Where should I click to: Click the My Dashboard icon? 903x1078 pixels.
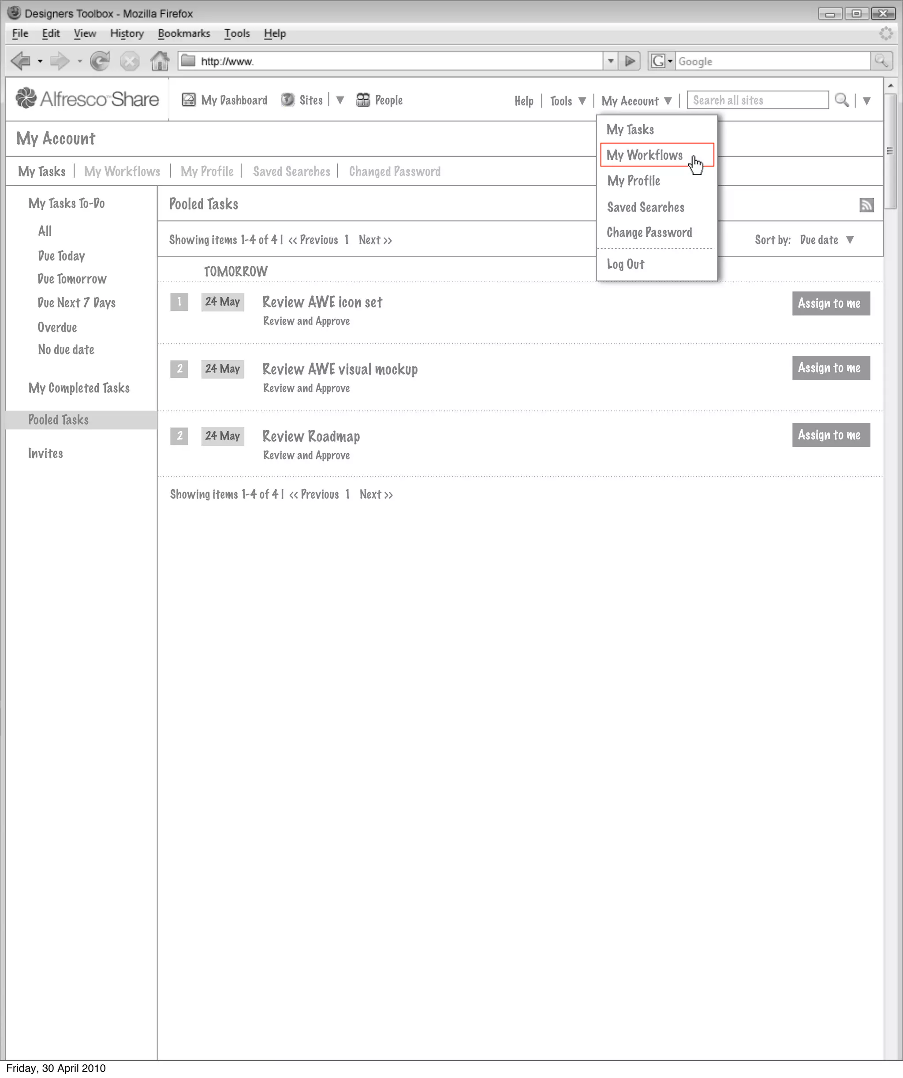click(x=188, y=100)
